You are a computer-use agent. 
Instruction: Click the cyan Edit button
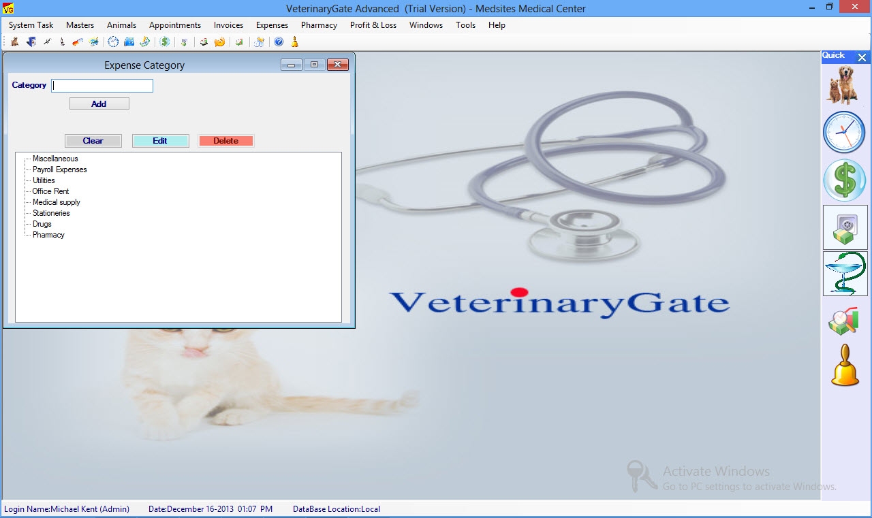[x=160, y=141]
